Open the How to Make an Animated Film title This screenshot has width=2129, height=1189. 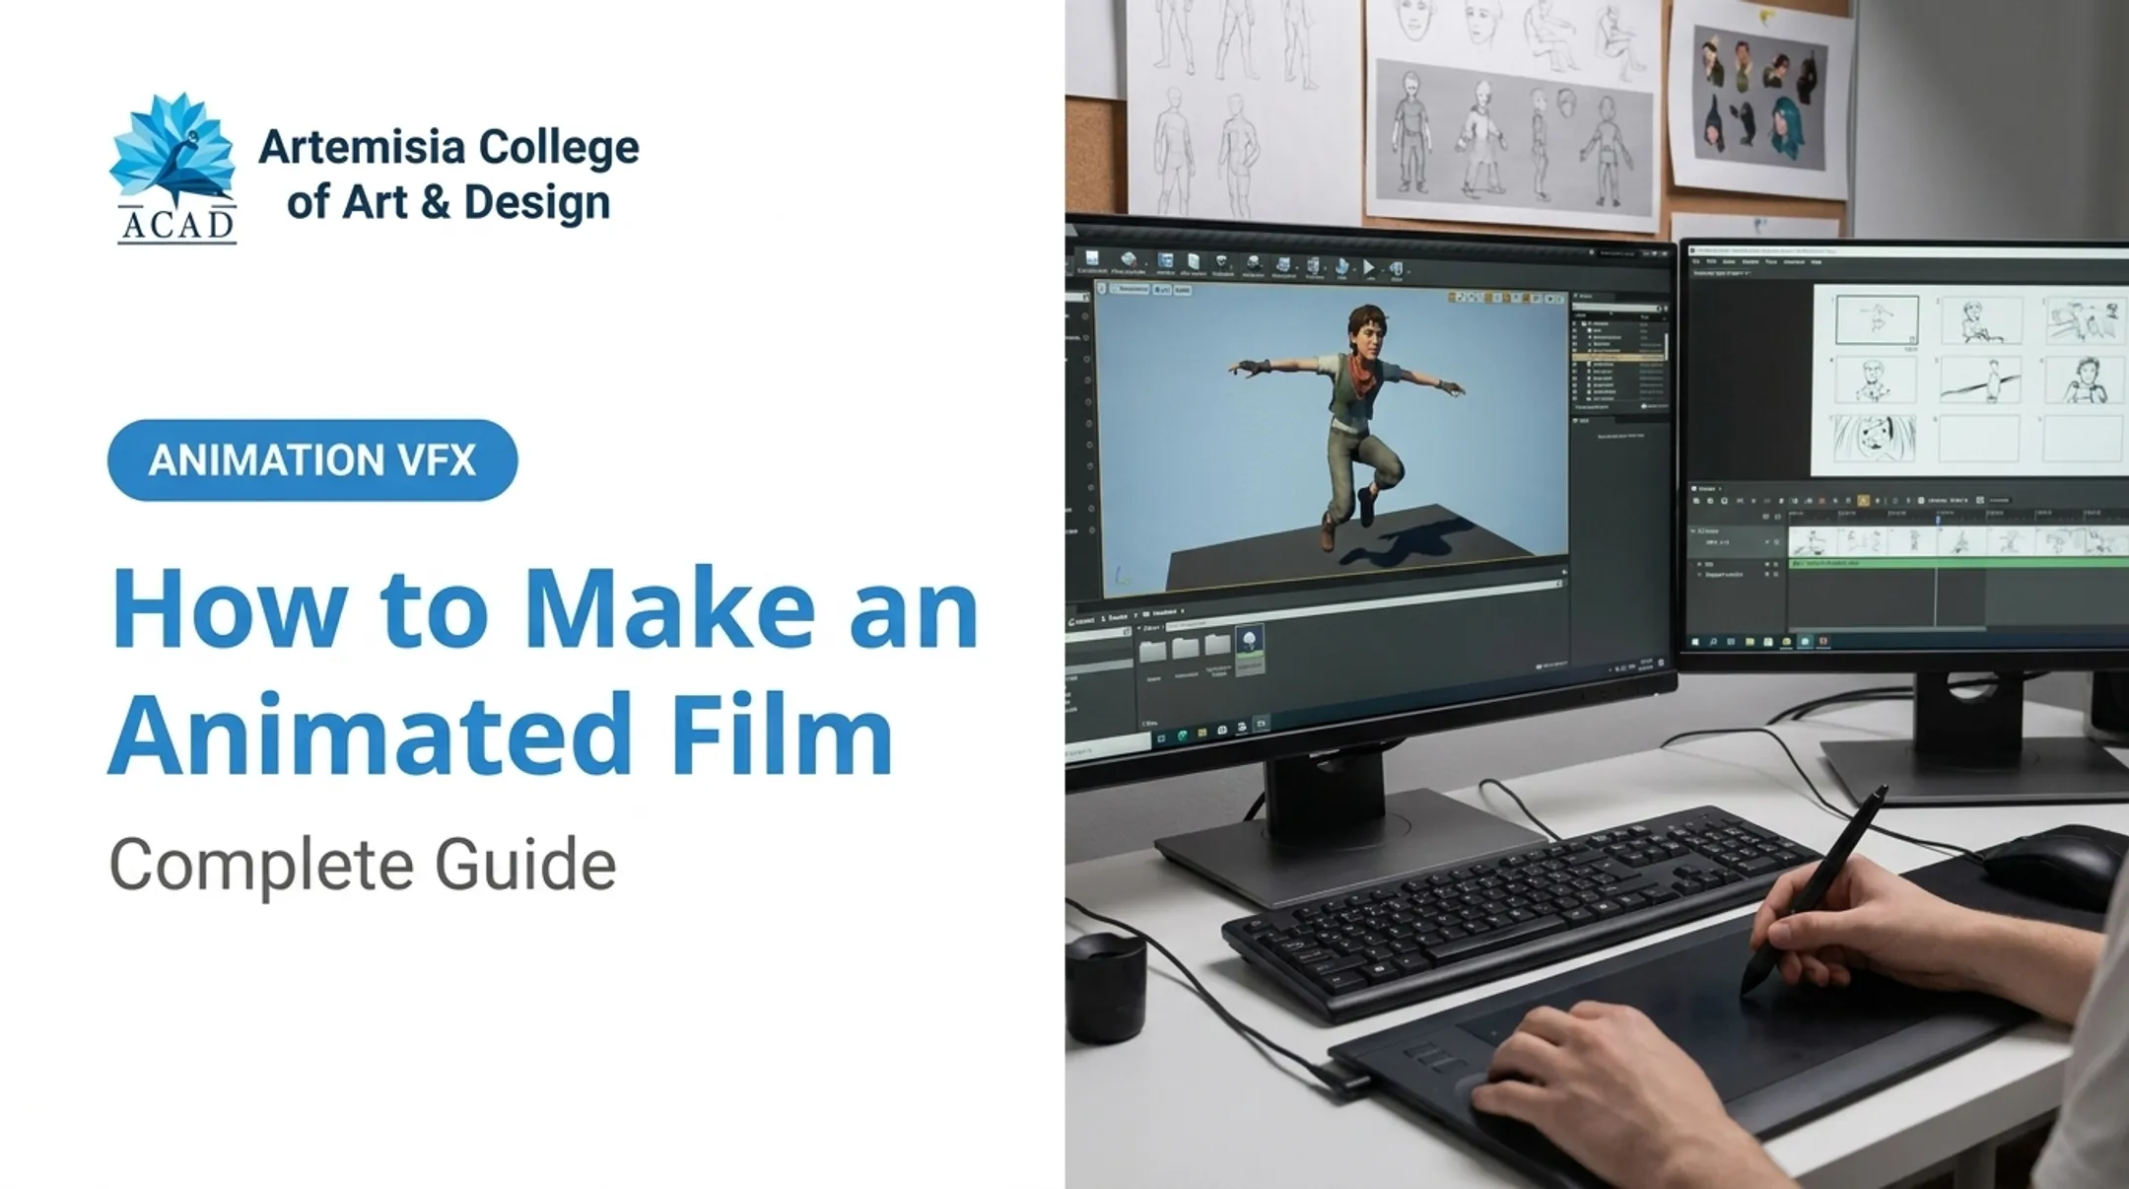click(x=544, y=671)
